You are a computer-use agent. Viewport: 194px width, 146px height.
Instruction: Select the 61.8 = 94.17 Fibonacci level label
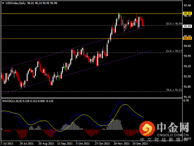coord(174,51)
